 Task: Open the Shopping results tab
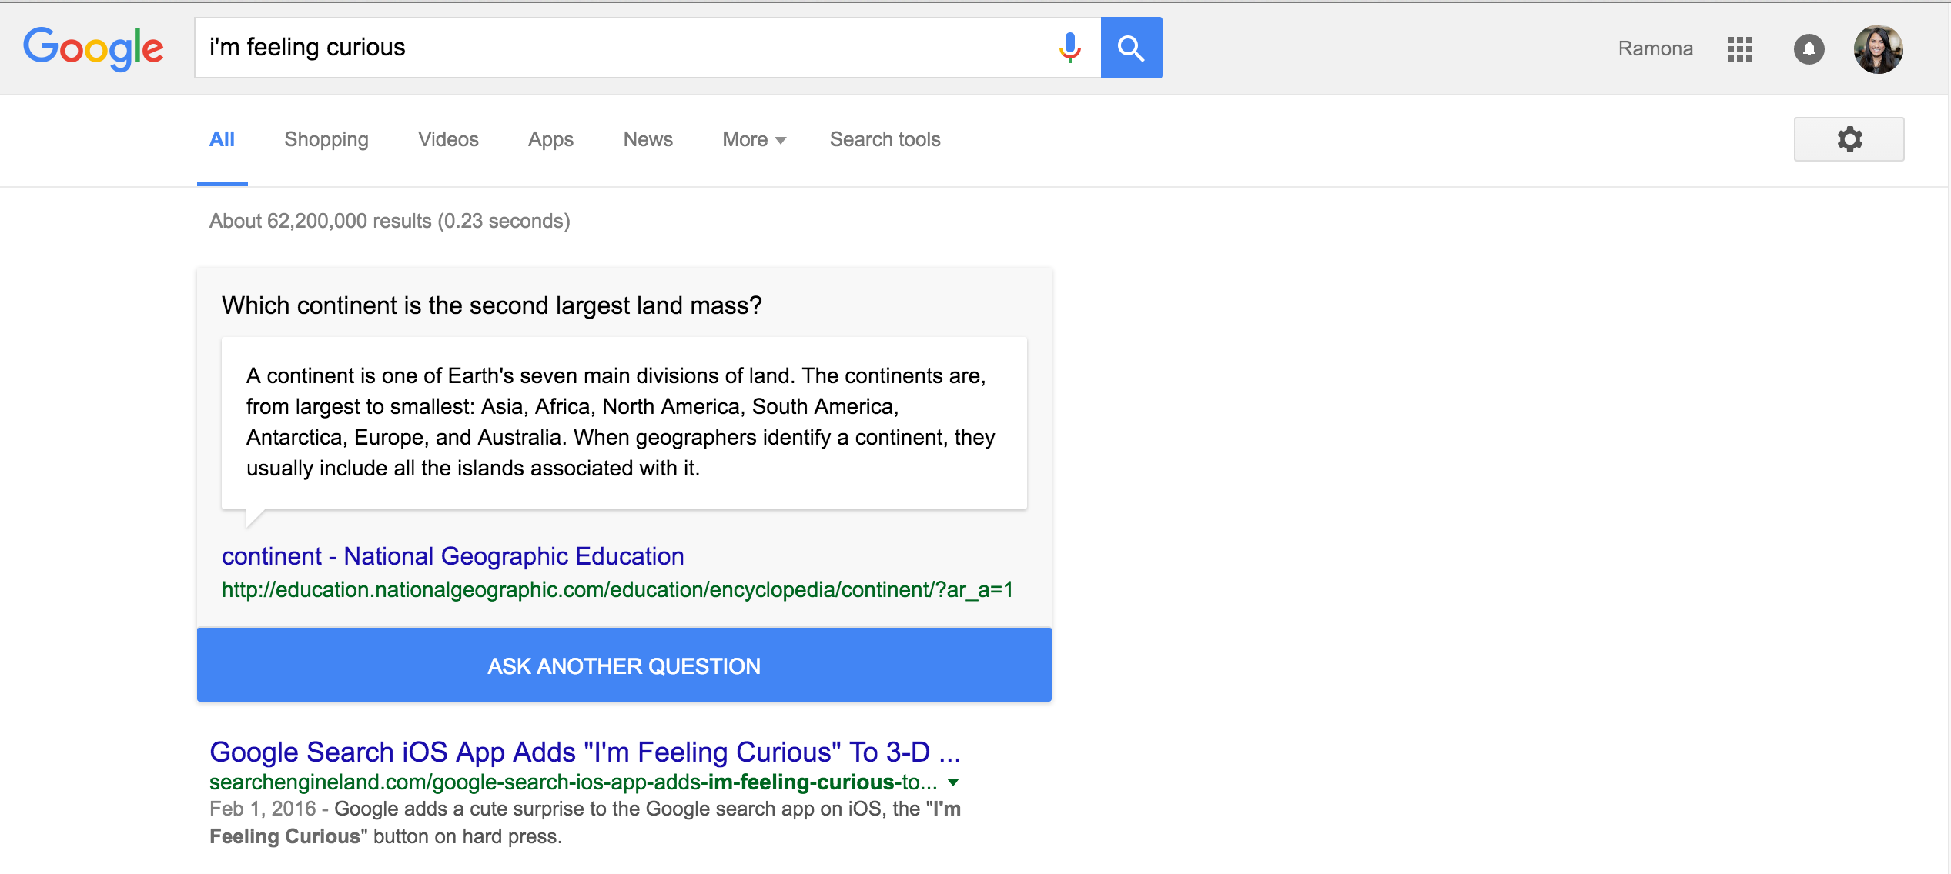pos(326,139)
